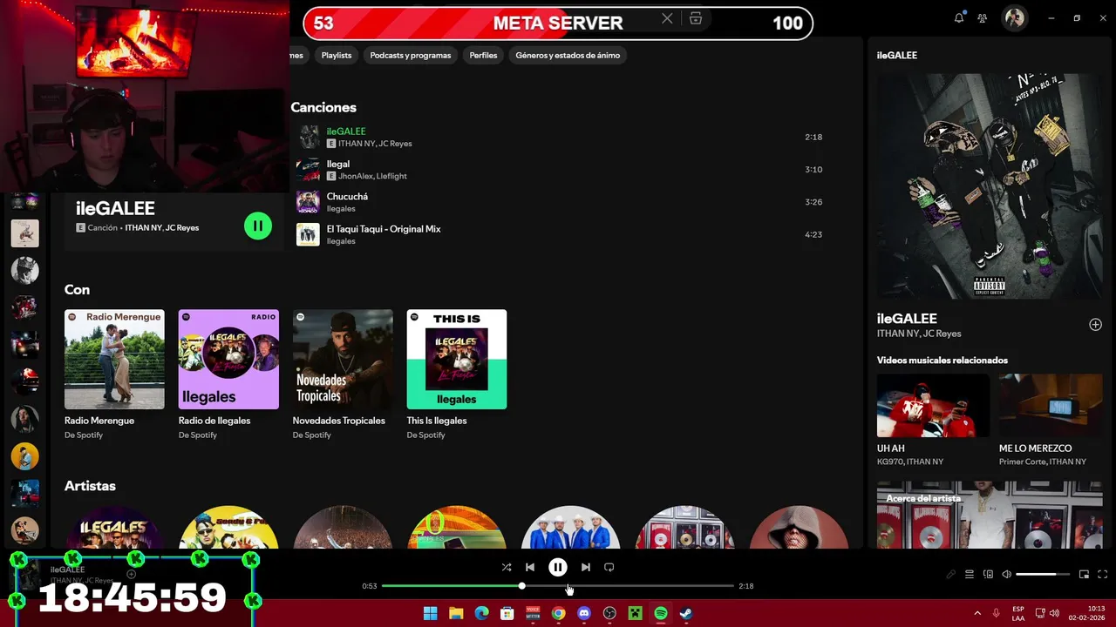1116x627 pixels.
Task: Open the mini player icon
Action: tap(1085, 575)
